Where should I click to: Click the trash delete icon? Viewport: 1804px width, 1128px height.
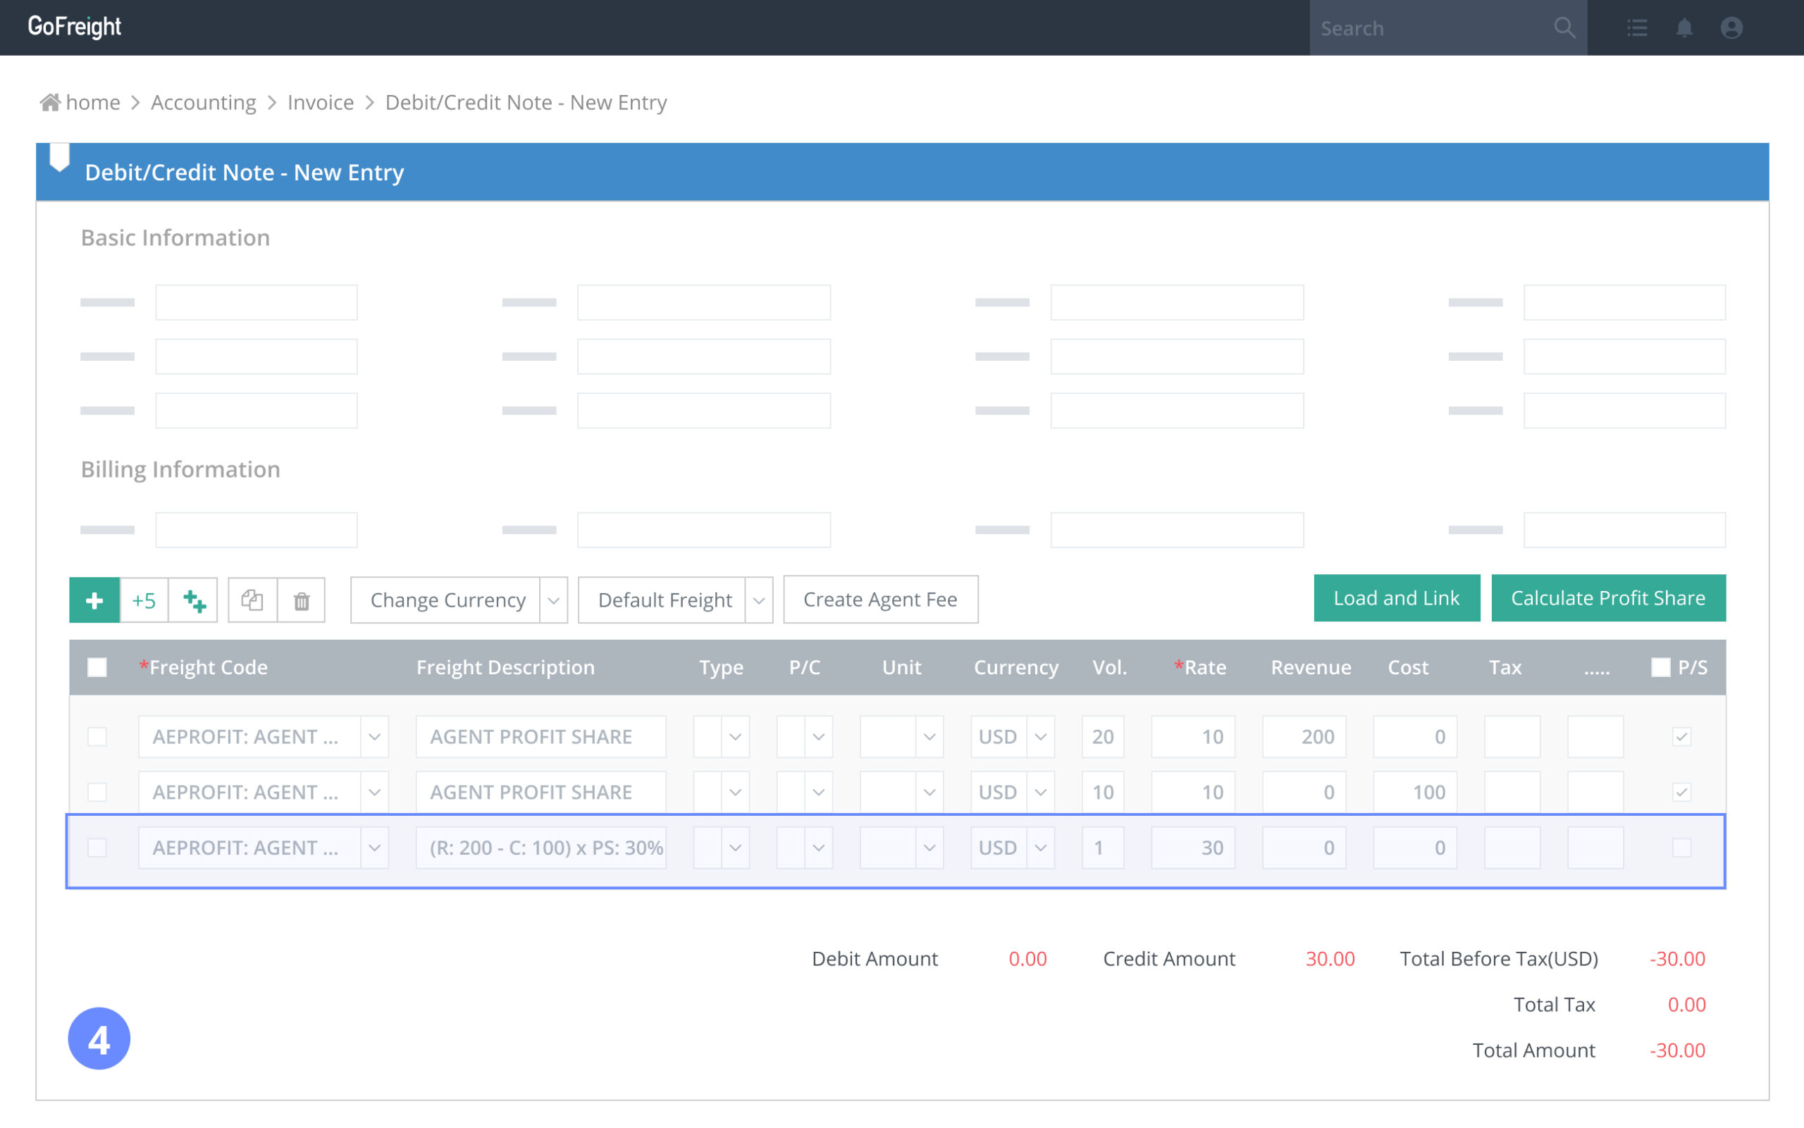(x=302, y=600)
